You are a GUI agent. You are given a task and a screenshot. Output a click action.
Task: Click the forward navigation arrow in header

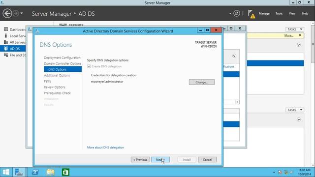click(x=16, y=13)
